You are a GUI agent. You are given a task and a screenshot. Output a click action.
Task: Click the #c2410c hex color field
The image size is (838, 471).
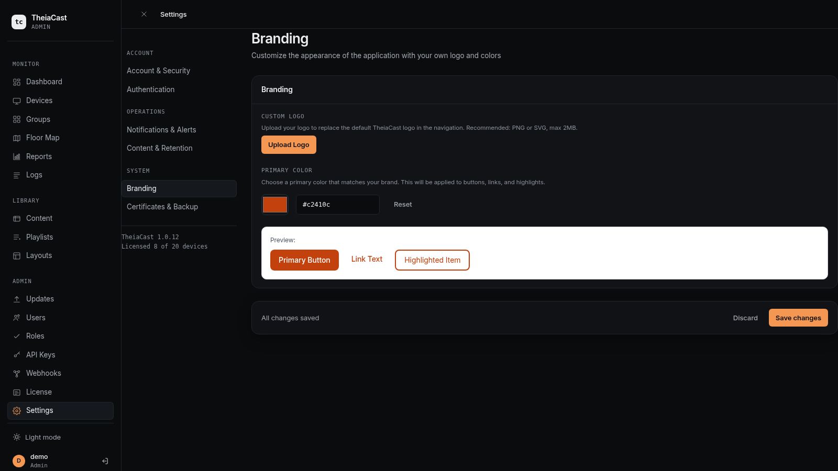[x=338, y=205]
